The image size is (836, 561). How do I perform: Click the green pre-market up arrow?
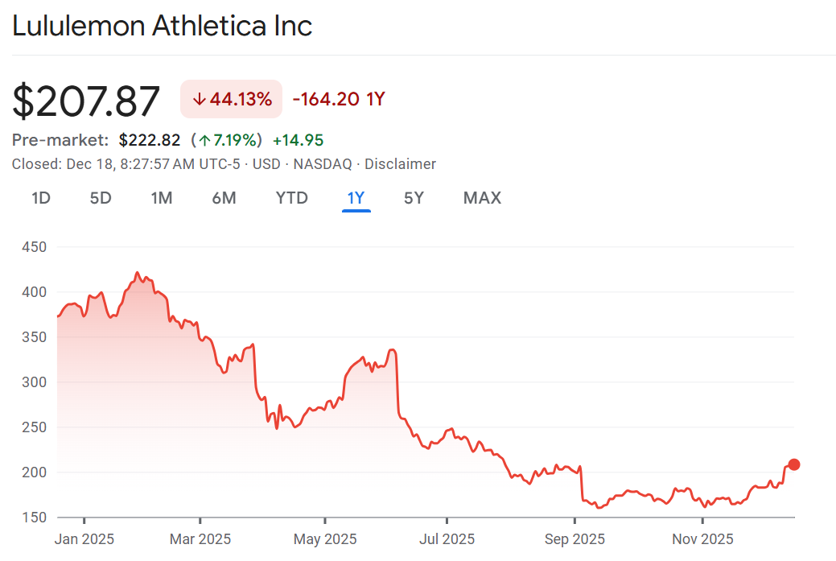tap(205, 140)
